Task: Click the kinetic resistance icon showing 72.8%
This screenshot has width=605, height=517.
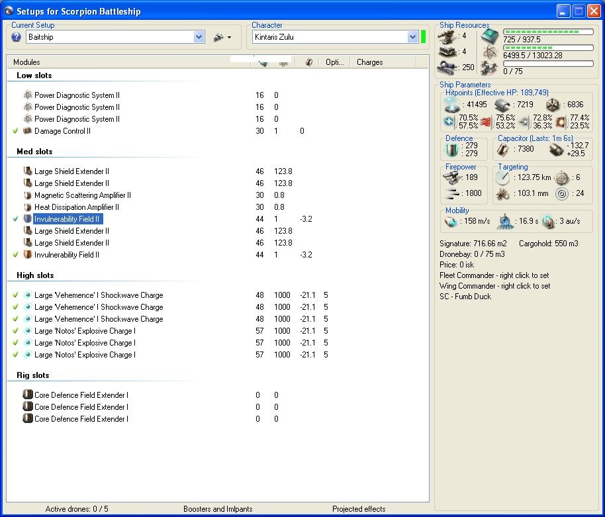Action: pyautogui.click(x=524, y=122)
